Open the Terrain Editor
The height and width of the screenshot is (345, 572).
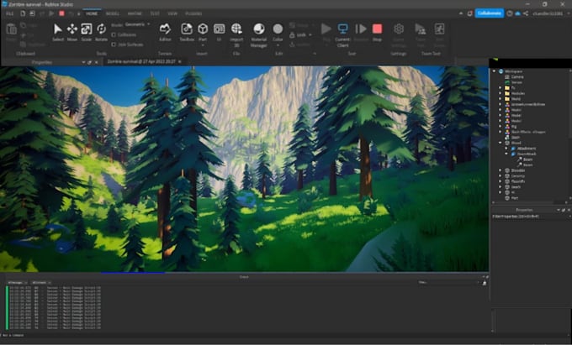pos(165,32)
